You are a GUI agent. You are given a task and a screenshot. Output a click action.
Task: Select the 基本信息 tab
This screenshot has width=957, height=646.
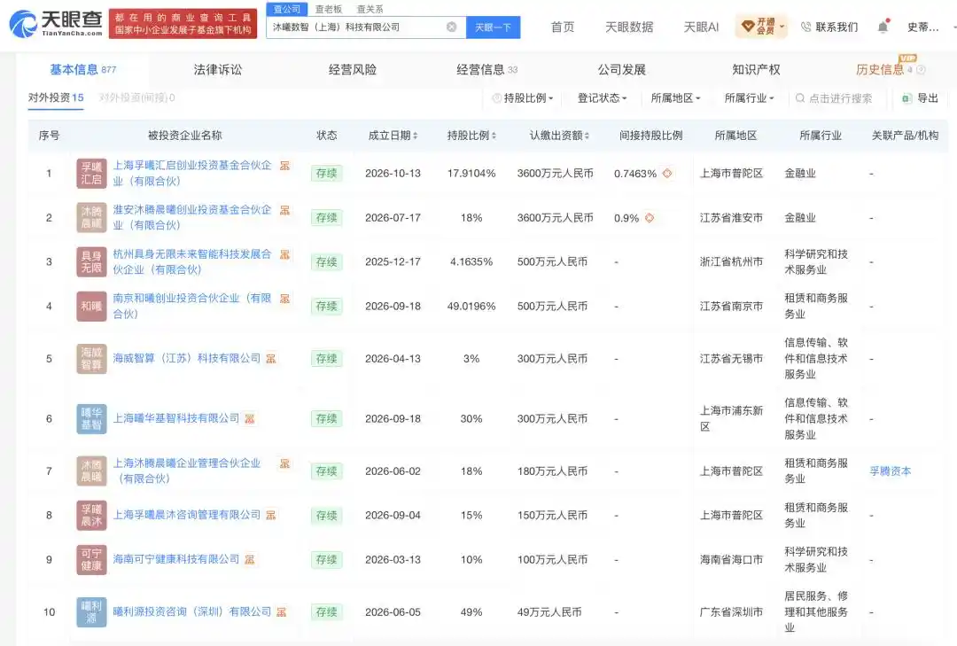pos(82,70)
